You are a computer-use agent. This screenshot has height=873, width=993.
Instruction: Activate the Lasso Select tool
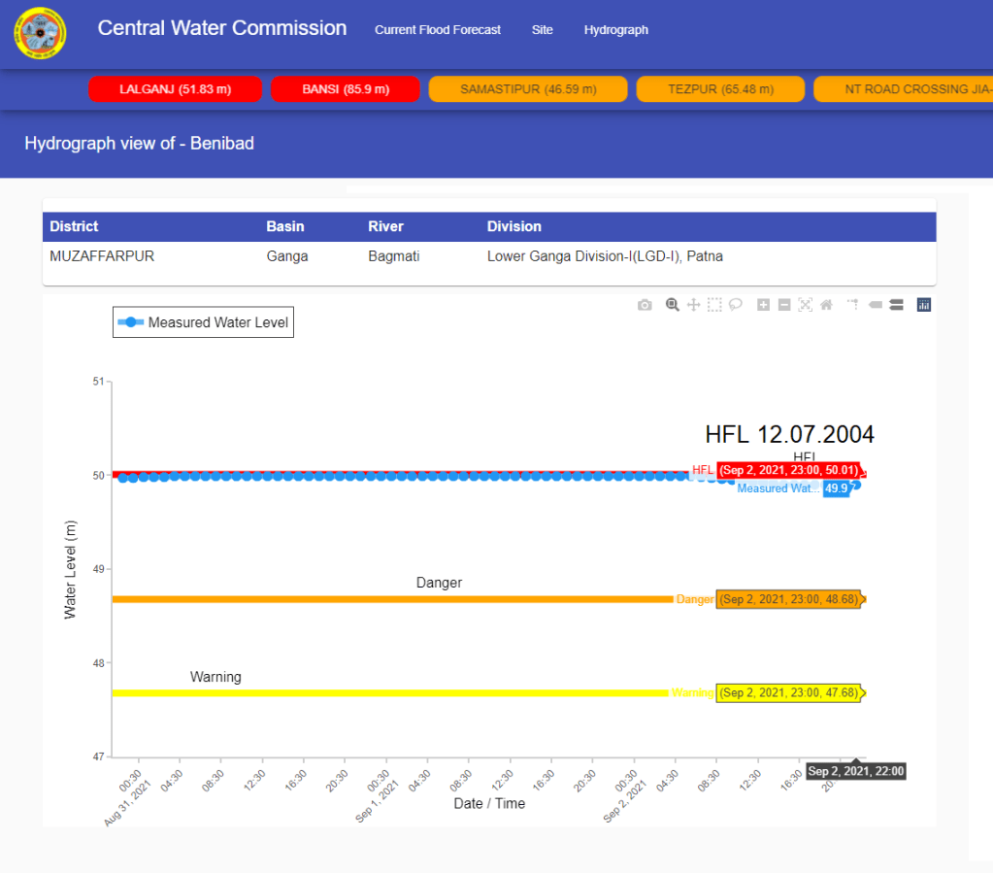pyautogui.click(x=736, y=305)
